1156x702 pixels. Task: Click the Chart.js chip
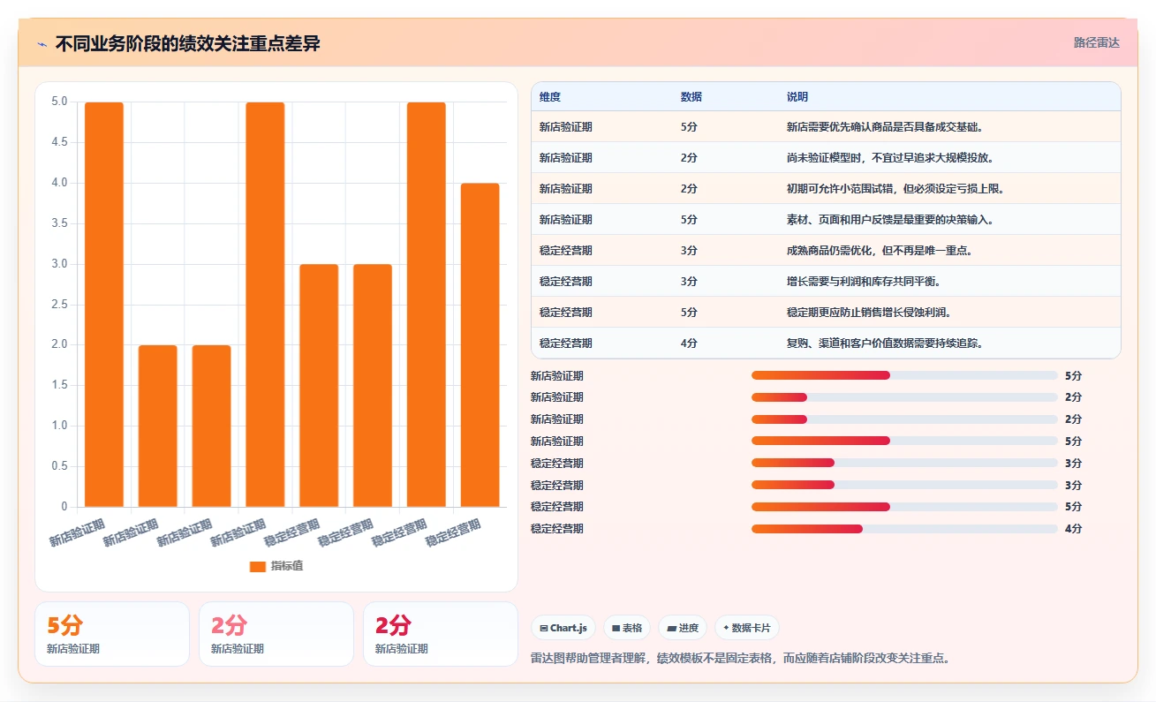(563, 628)
